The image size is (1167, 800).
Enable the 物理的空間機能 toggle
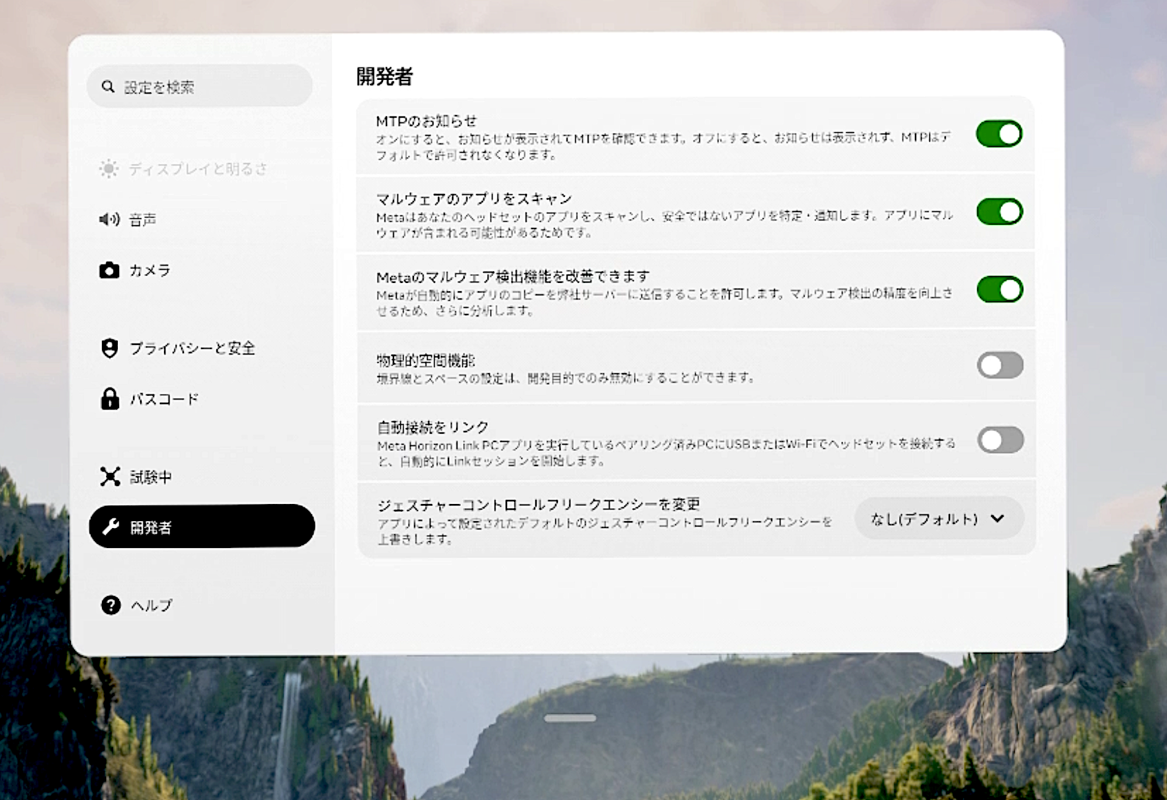1000,365
